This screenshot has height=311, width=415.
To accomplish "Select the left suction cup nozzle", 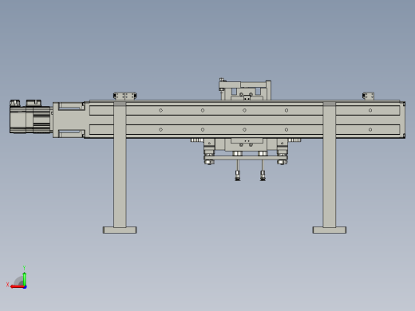I will [238, 175].
